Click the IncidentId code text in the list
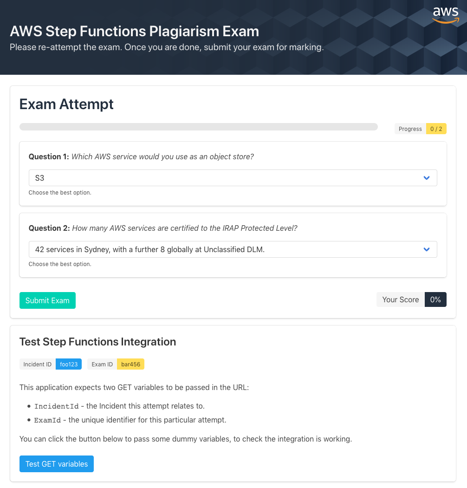 coord(56,406)
